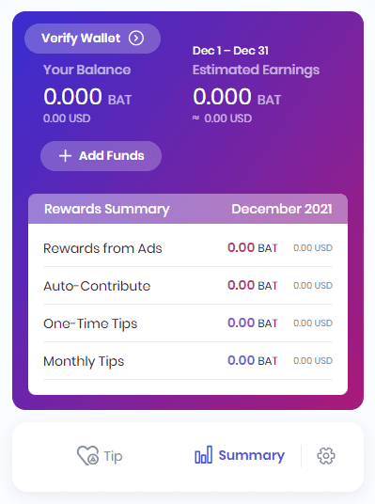The image size is (375, 504).
Task: Click the circled arrow icon in Verify Wallet
Action: 136,39
